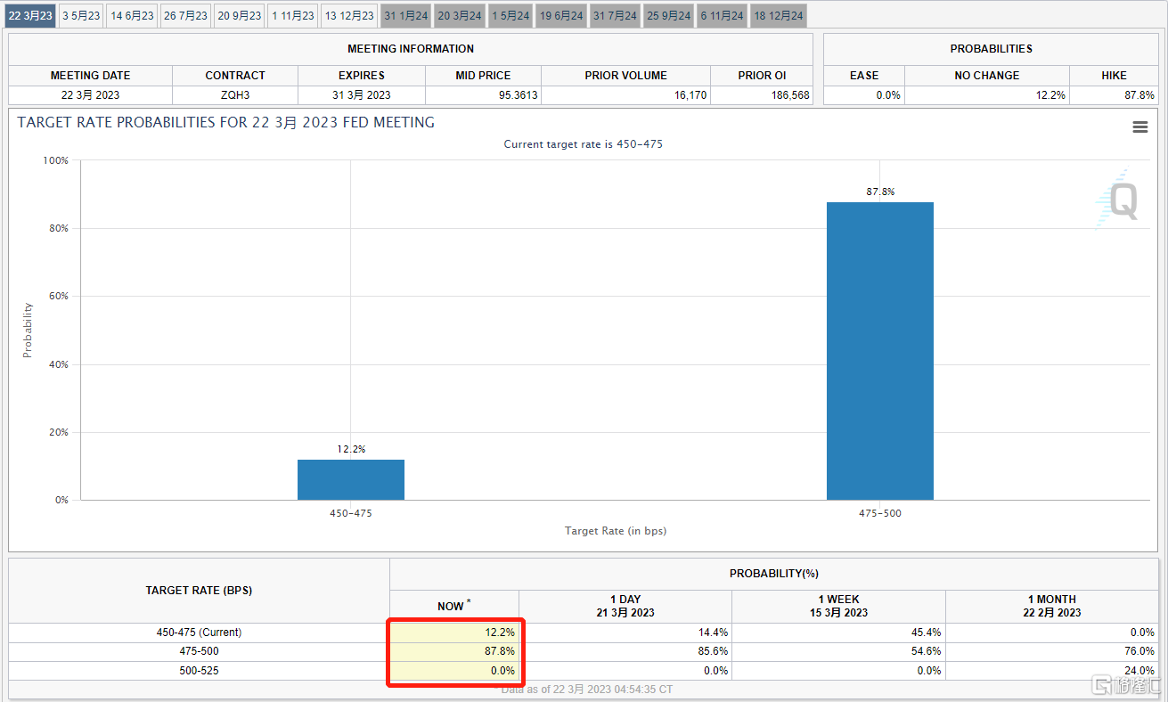
Task: Click the NO CHANGE probability header
Action: pos(987,76)
